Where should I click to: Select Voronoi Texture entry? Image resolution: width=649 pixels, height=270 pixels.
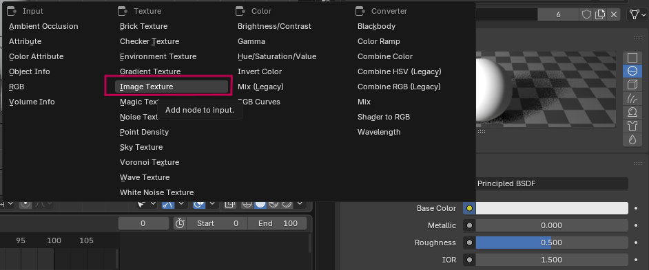pos(150,162)
